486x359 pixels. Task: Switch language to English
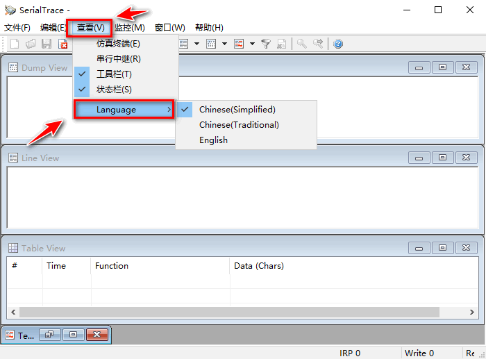[213, 140]
